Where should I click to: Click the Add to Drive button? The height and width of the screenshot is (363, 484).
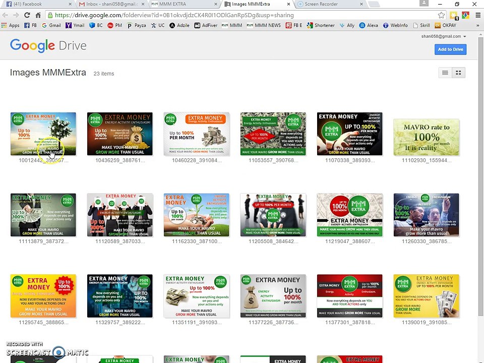450,49
